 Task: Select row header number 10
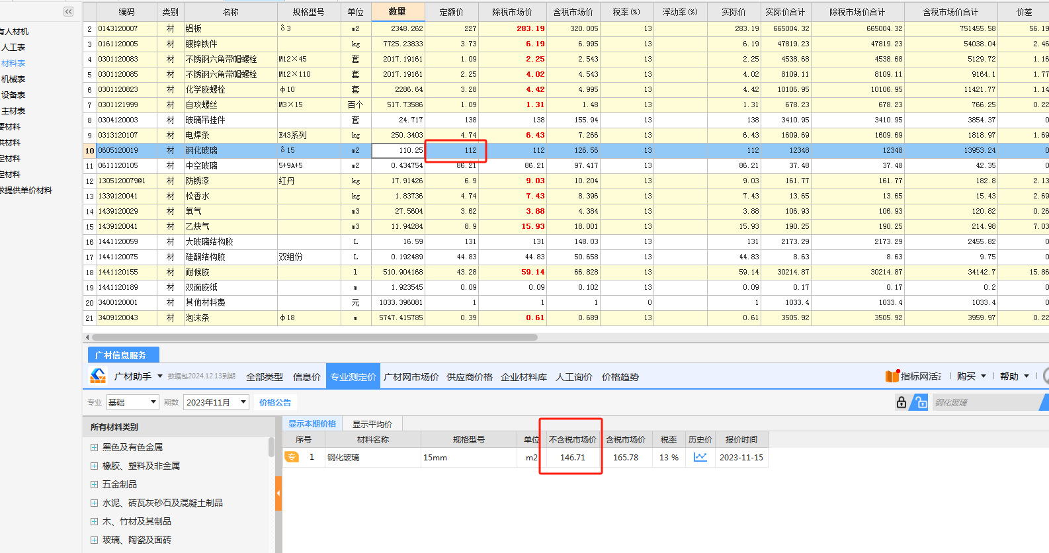click(x=90, y=150)
